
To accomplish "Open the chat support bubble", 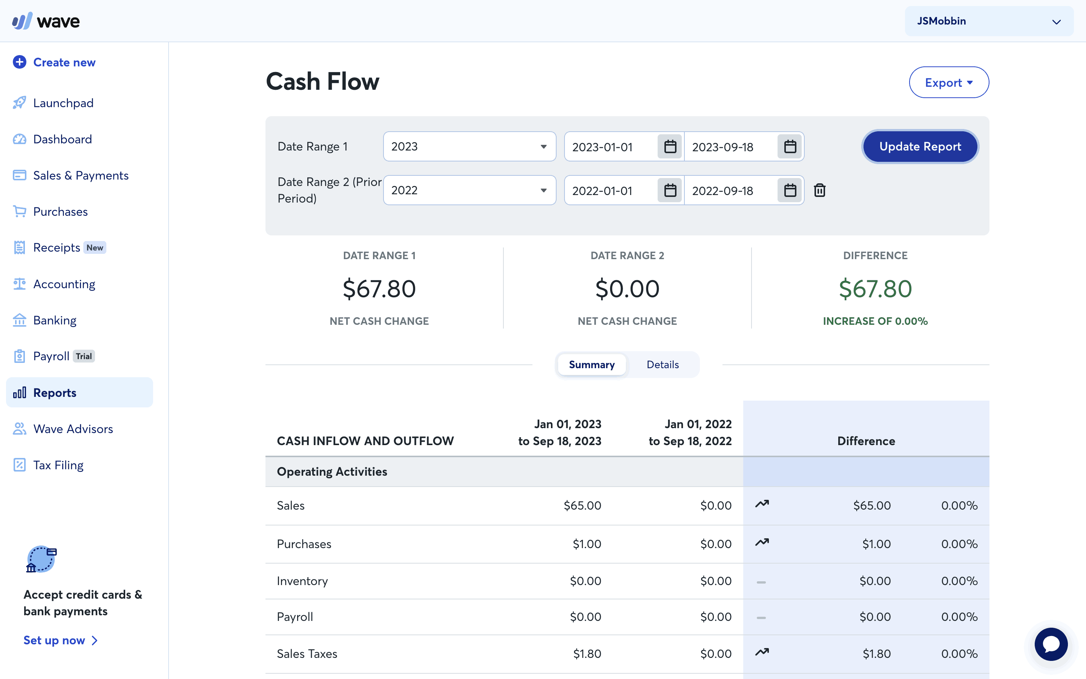I will pos(1051,644).
